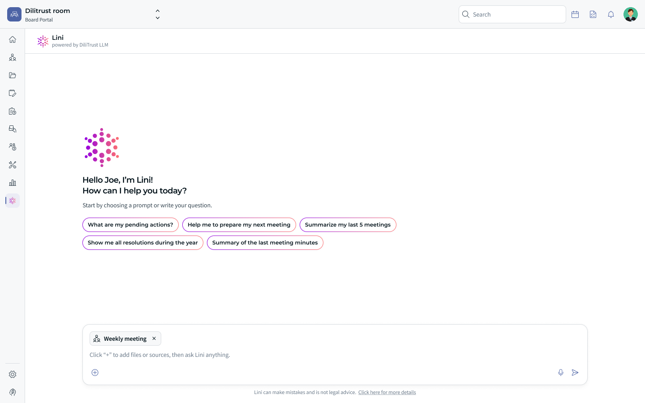Screen dimensions: 645x403
Task: Remove the Weekly meeting source chip
Action: tap(154, 339)
